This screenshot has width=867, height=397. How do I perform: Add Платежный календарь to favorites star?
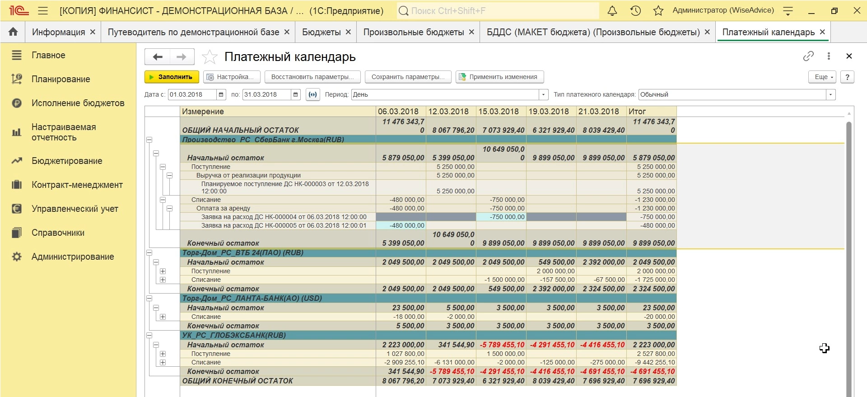[210, 57]
